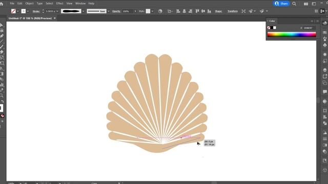The height and width of the screenshot is (184, 328).
Task: Open the Stroke panel link
Action: (36, 11)
